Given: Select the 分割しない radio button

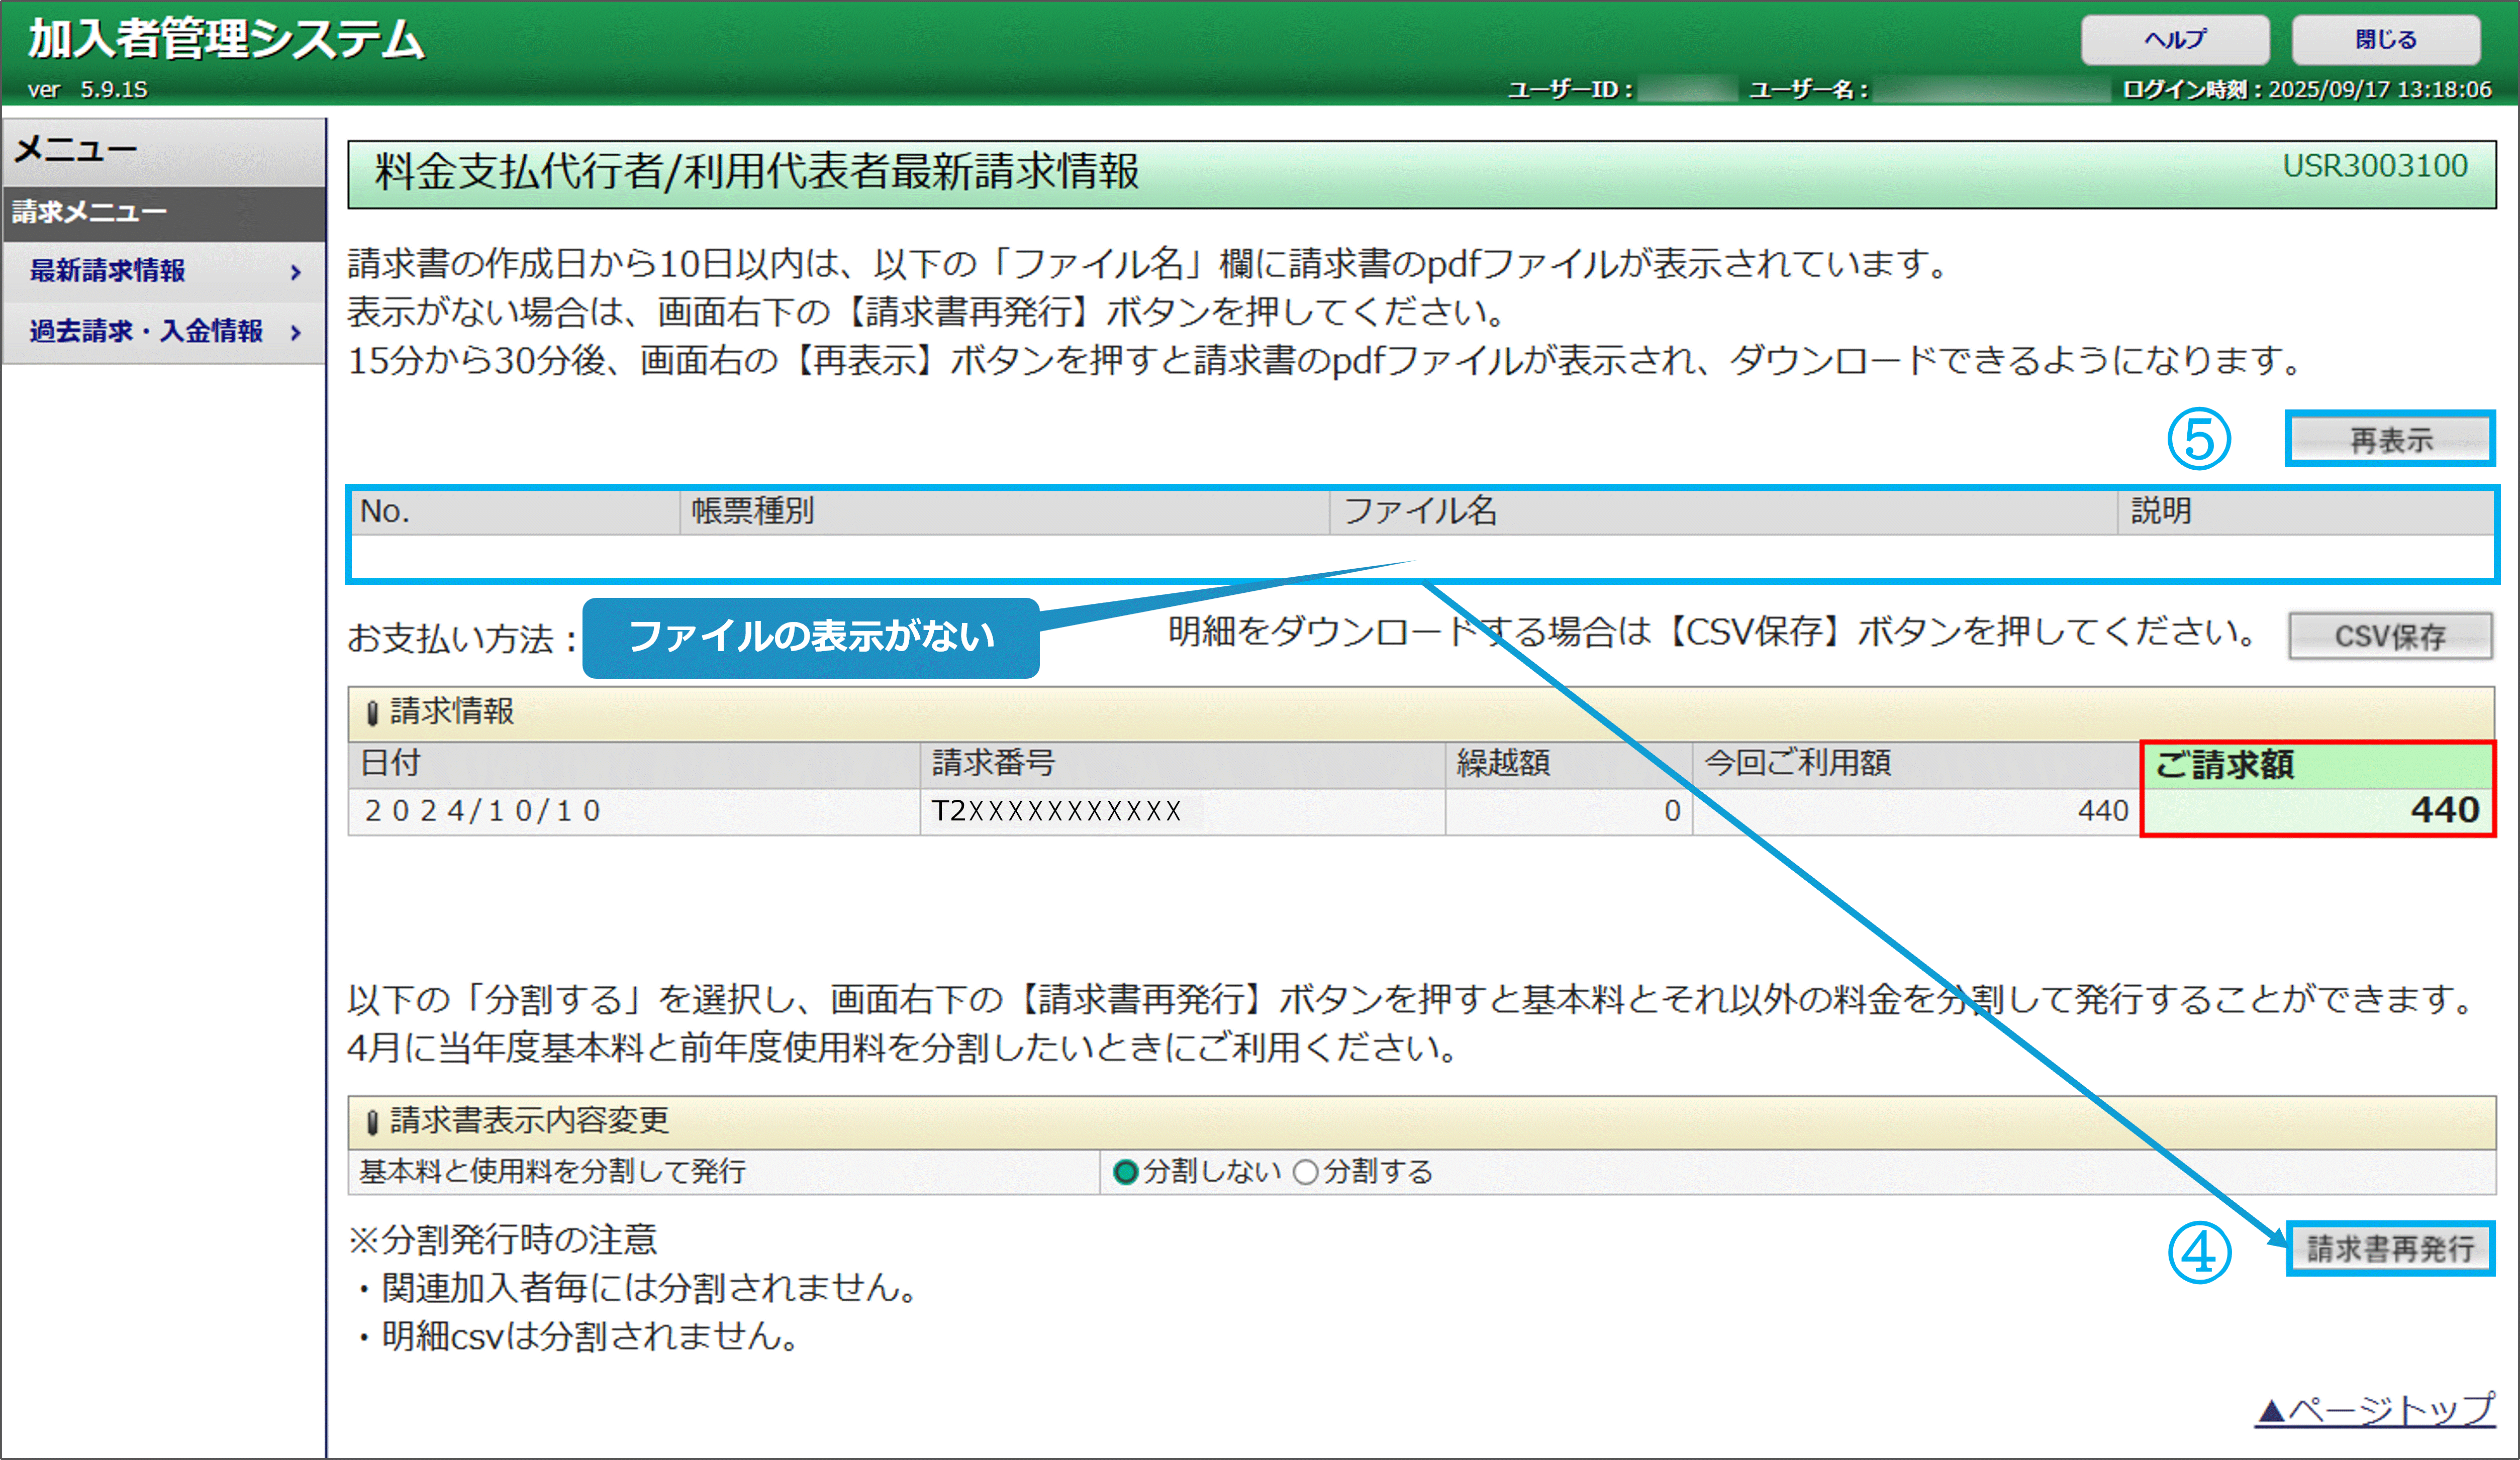Looking at the screenshot, I should coord(1125,1172).
